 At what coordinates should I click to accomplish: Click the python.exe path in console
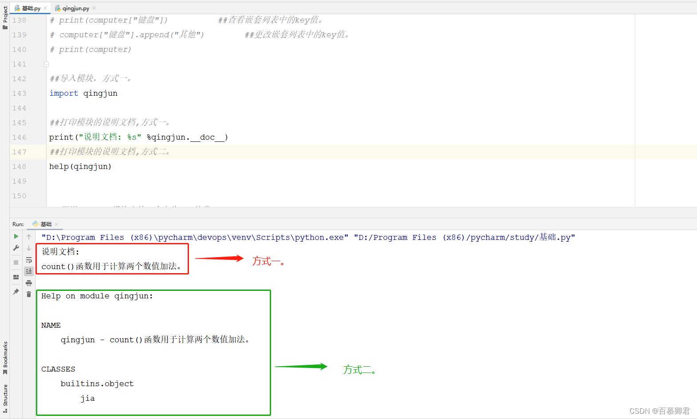(195, 237)
